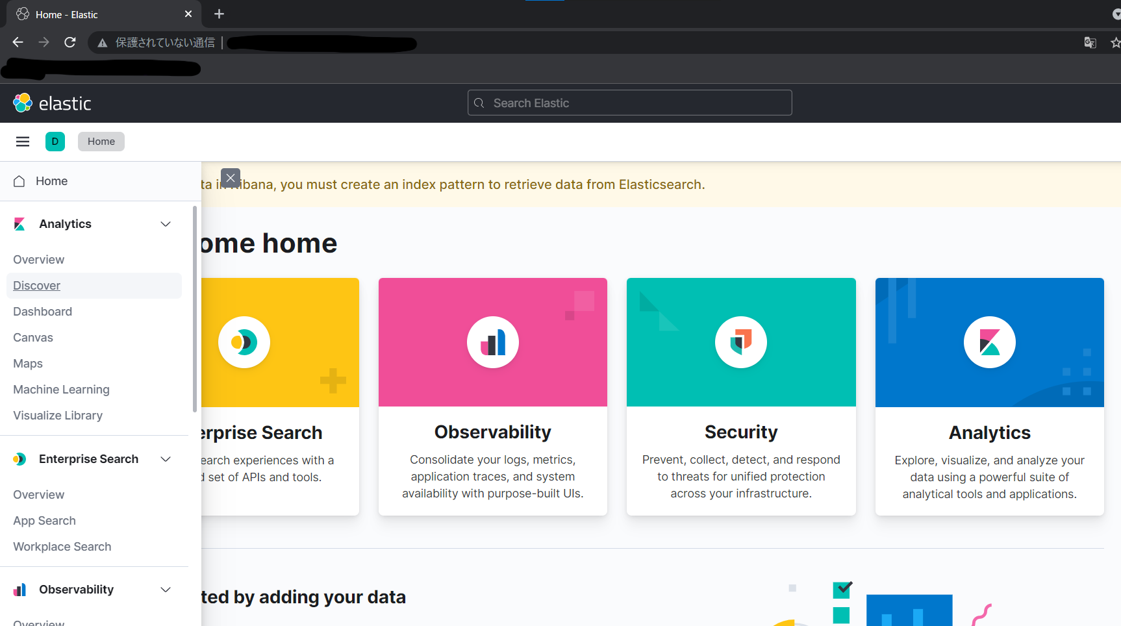Close the side navigation with X button

[231, 178]
